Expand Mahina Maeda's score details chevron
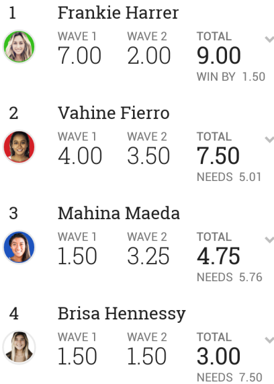The width and height of the screenshot is (274, 384). point(269,239)
